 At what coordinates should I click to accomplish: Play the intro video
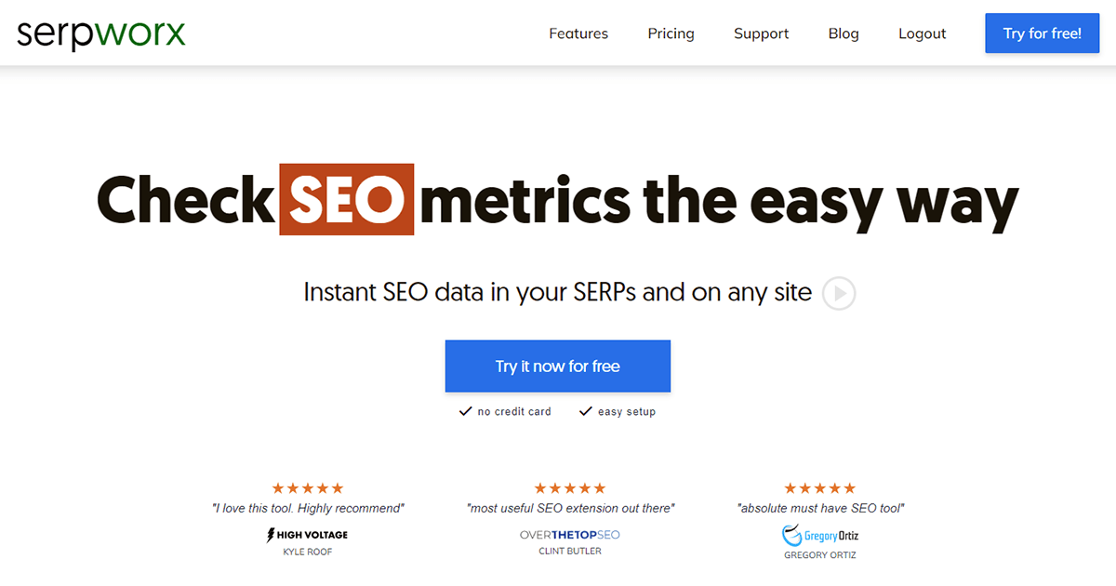(x=838, y=293)
